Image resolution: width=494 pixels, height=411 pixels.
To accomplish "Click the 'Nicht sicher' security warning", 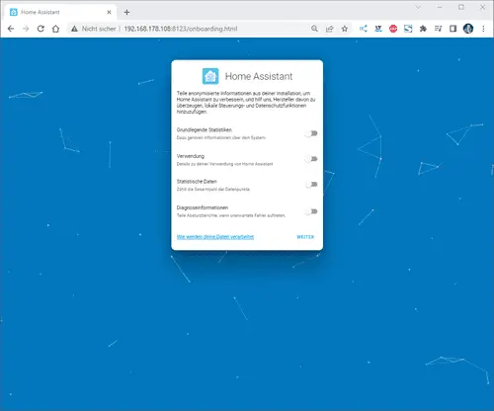I will pos(94,29).
